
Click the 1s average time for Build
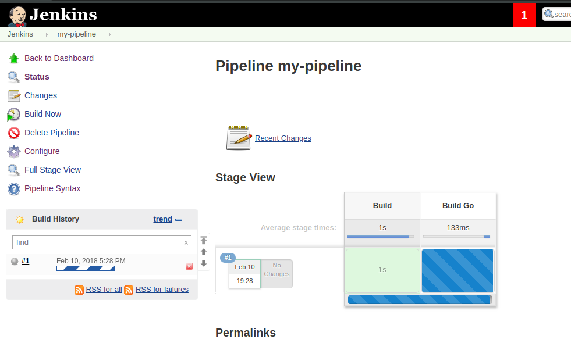[x=382, y=228]
